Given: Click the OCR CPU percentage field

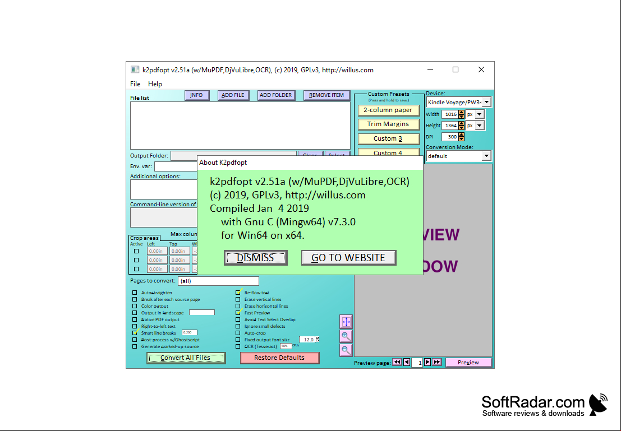Looking at the screenshot, I should click(x=286, y=346).
